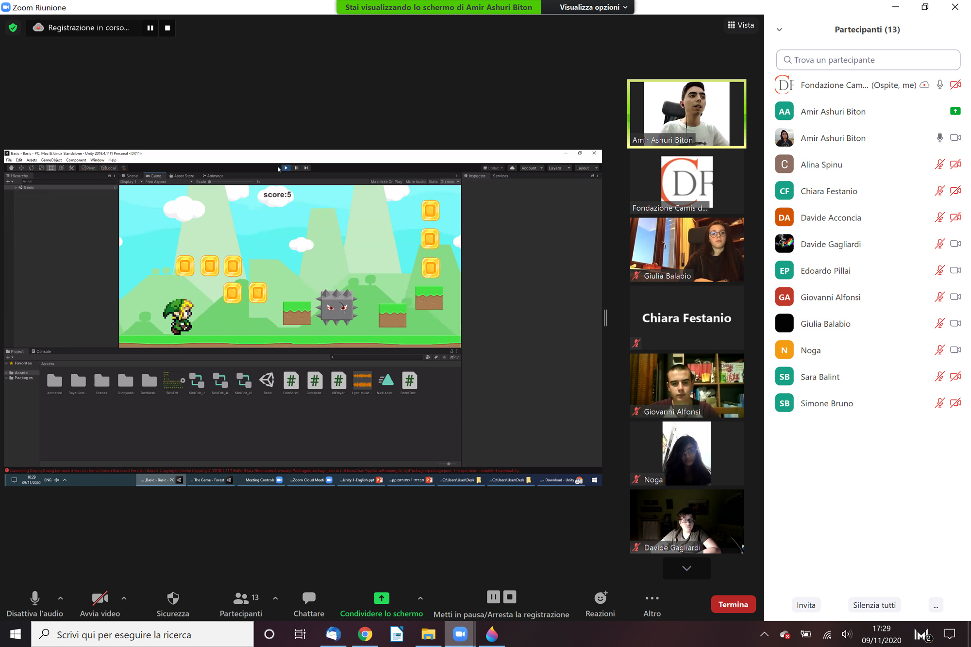Click Davide Gagliardi video camera icon
Image resolution: width=971 pixels, height=647 pixels.
955,244
